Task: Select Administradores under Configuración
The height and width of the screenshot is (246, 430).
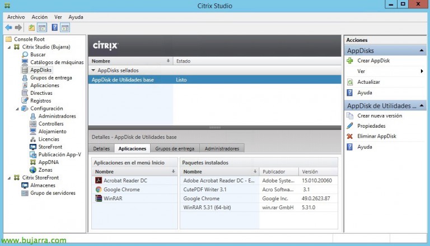Action: 57,116
